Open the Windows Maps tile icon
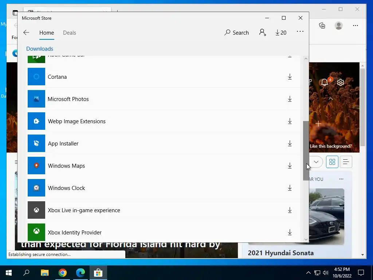 pos(36,166)
